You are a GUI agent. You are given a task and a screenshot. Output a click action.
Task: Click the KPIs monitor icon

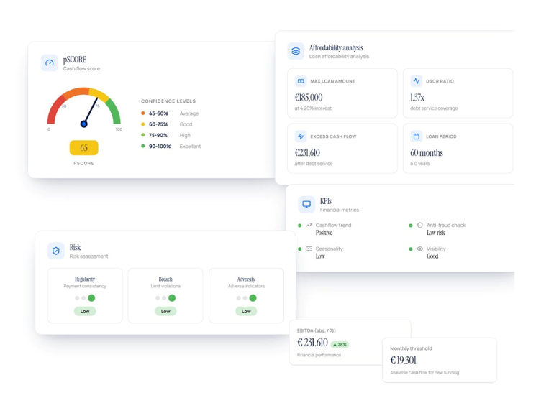pyautogui.click(x=306, y=205)
